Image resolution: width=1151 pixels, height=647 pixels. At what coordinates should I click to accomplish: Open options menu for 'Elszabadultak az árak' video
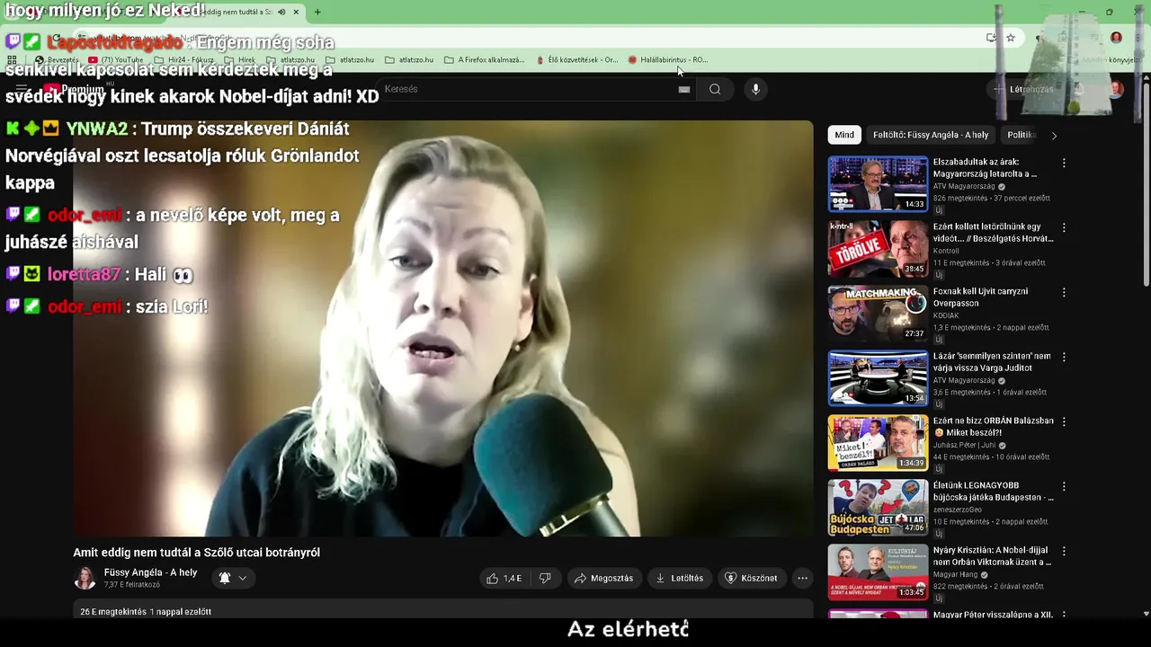[1064, 164]
